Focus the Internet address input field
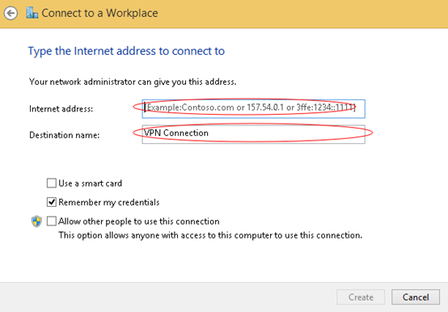448x312 pixels. 253,108
